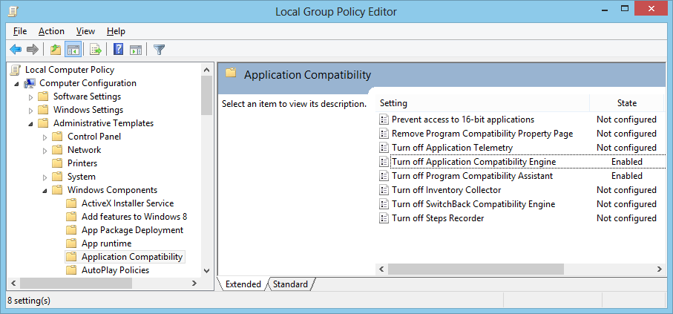
Task: Click the Export List toolbar icon
Action: point(95,50)
